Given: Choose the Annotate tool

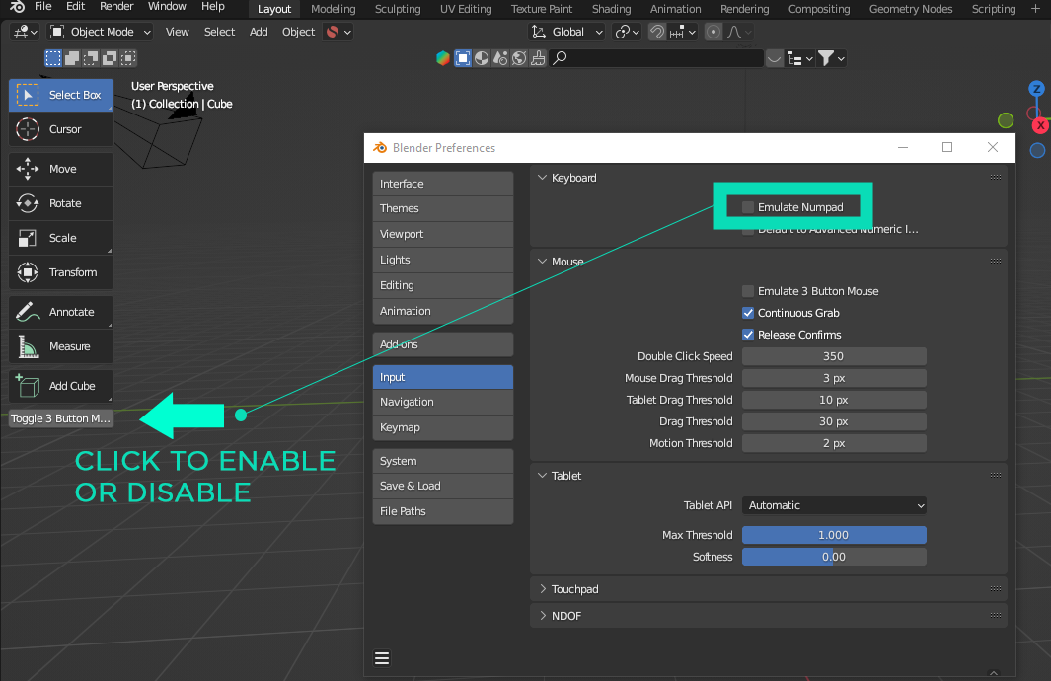Looking at the screenshot, I should pos(61,312).
